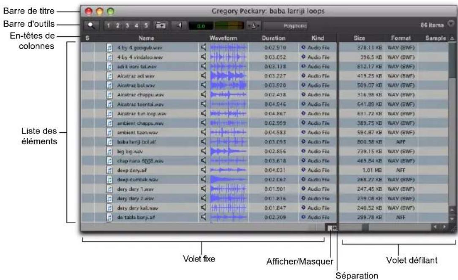Audition Alcatraz toontal.wav with its speaker icon
This screenshot has width=458, height=280.
pyautogui.click(x=204, y=104)
